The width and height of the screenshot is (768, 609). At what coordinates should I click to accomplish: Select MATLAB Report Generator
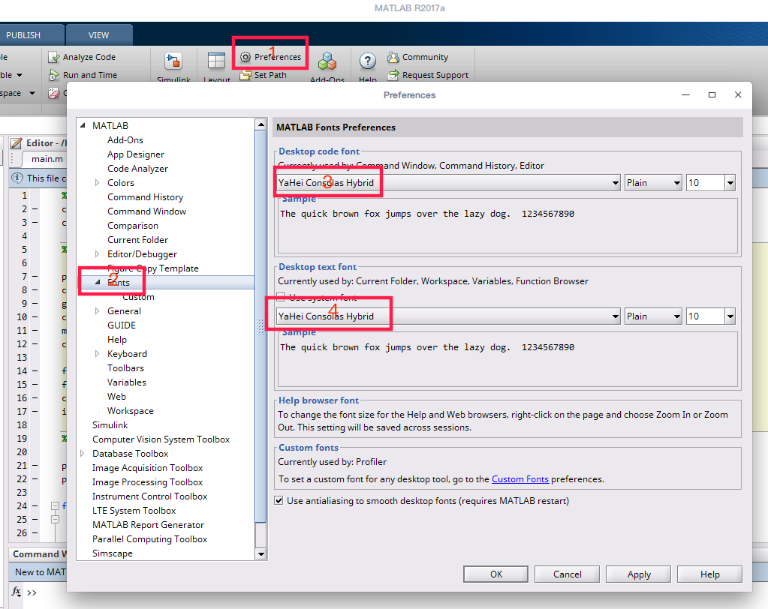tap(148, 525)
